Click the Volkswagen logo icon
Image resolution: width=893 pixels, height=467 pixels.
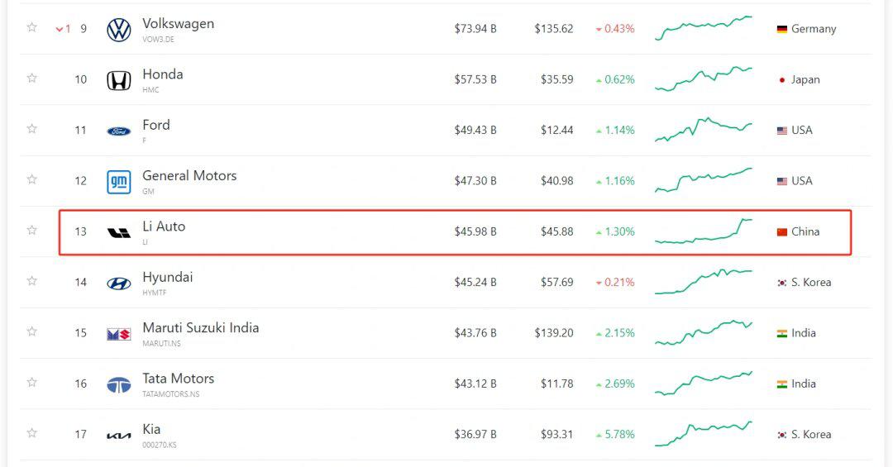click(119, 31)
